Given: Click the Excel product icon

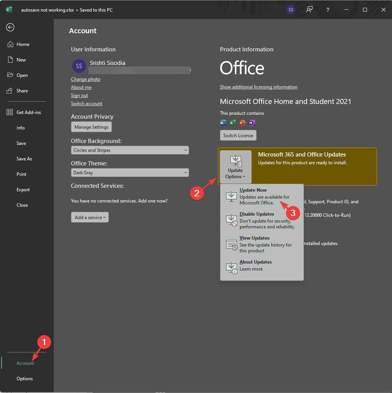Looking at the screenshot, I should pos(232,122).
